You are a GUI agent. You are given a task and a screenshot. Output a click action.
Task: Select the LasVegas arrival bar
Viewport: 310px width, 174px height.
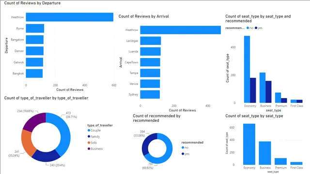click(x=151, y=41)
